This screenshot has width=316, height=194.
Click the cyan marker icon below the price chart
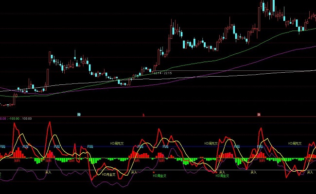tap(78, 114)
